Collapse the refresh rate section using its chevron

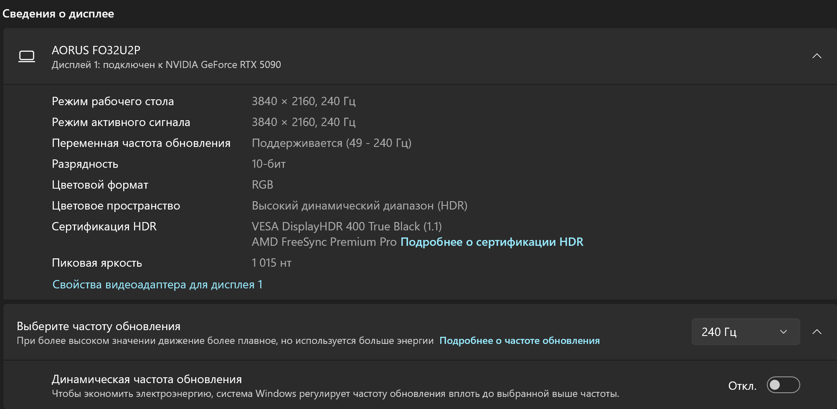click(817, 332)
